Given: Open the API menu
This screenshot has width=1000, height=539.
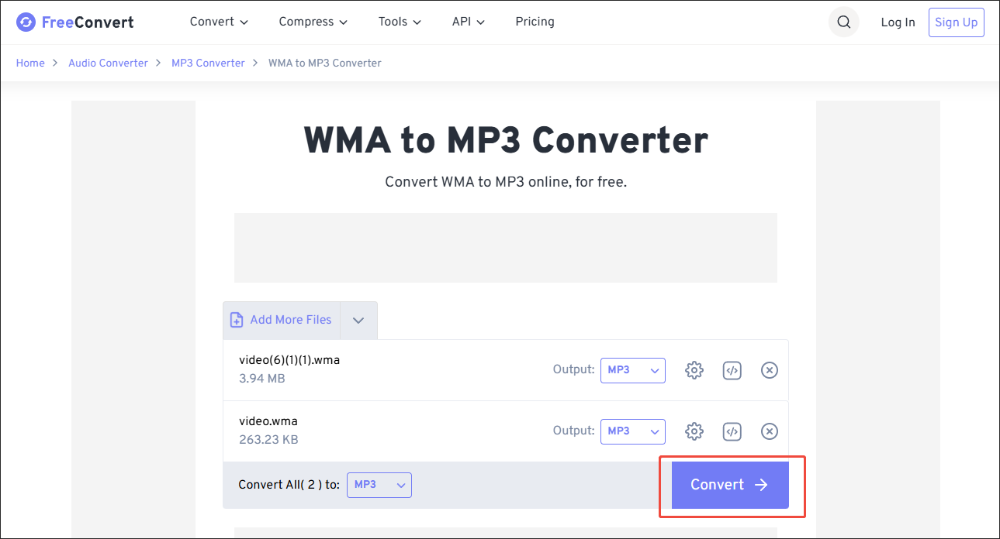Looking at the screenshot, I should [469, 22].
